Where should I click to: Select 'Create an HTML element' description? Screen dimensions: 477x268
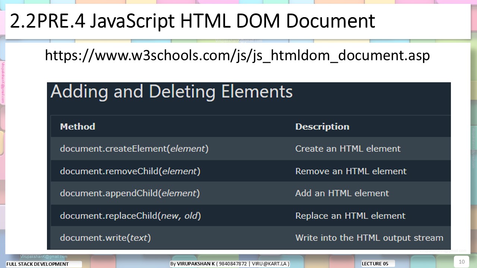coord(348,149)
